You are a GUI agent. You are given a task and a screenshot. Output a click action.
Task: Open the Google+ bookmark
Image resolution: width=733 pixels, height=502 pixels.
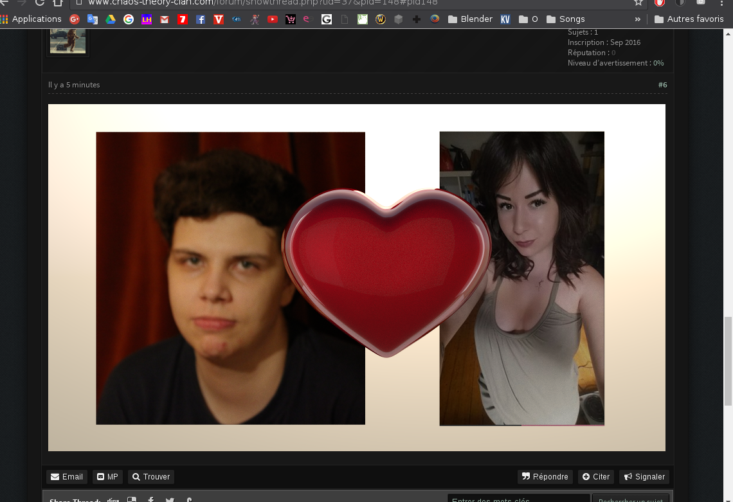click(75, 19)
